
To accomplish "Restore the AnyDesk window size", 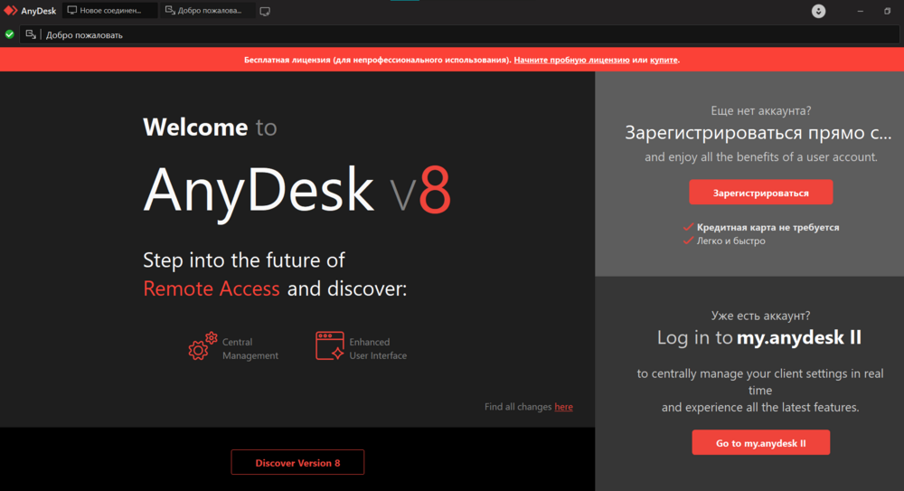I will tap(888, 11).
